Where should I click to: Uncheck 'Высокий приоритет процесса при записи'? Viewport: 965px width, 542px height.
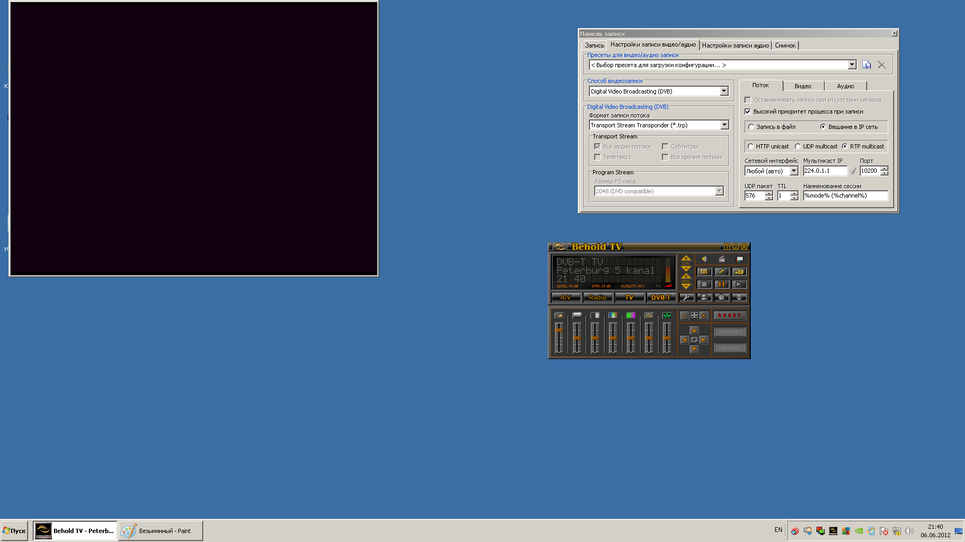pos(748,111)
